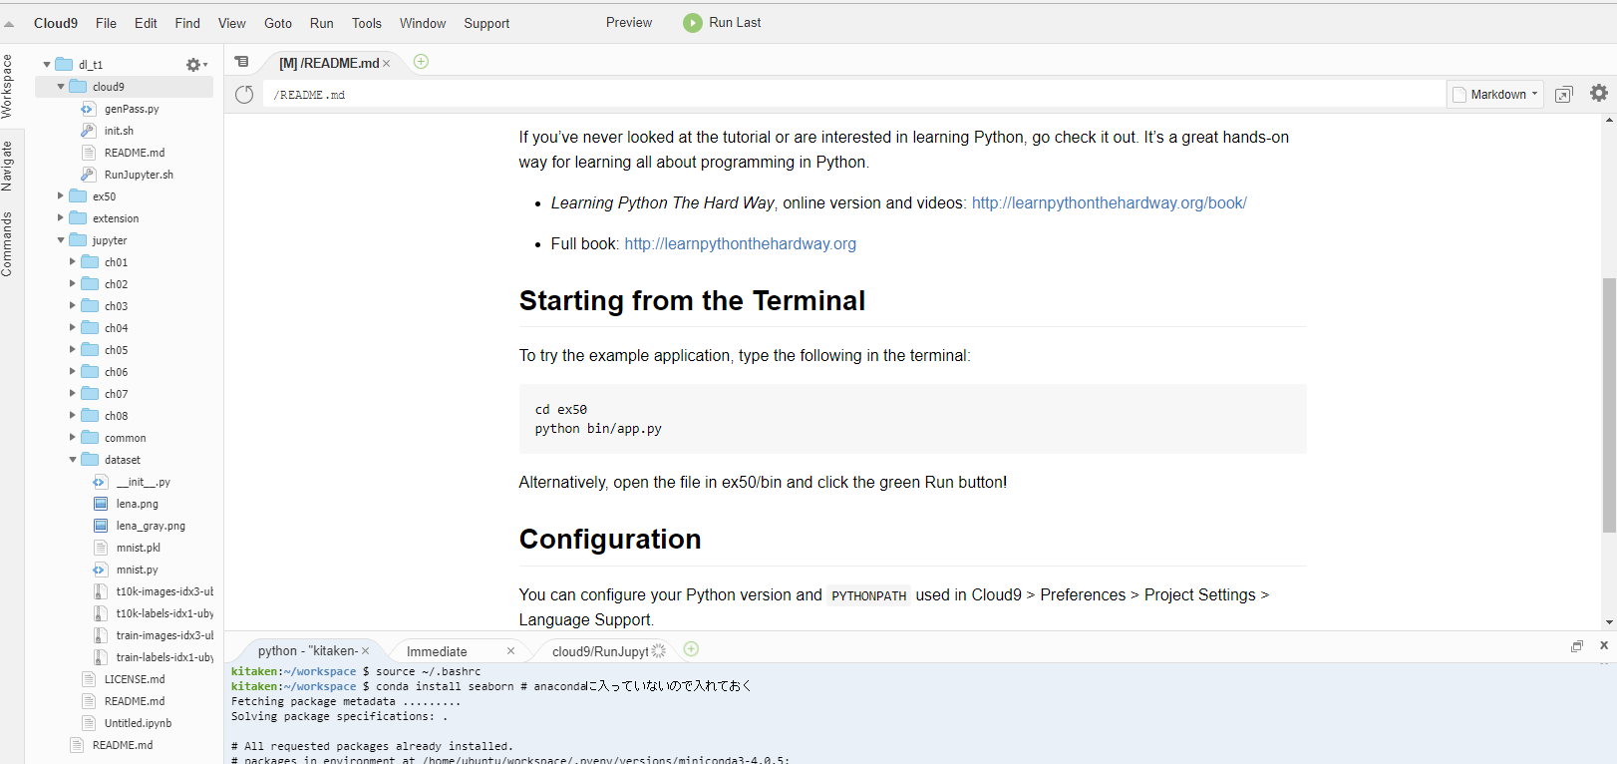Screen dimensions: 1617x764
Task: Maximize the console panel icon
Action: pyautogui.click(x=1577, y=646)
